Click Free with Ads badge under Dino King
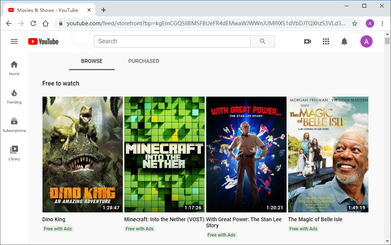This screenshot has height=245, width=391. [x=58, y=229]
